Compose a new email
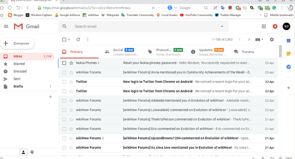The height and width of the screenshot is (159, 295). click(18, 43)
